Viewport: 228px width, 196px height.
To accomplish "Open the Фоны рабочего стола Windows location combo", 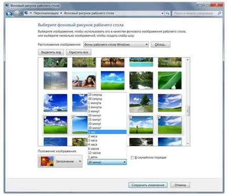I will (x=116, y=45).
